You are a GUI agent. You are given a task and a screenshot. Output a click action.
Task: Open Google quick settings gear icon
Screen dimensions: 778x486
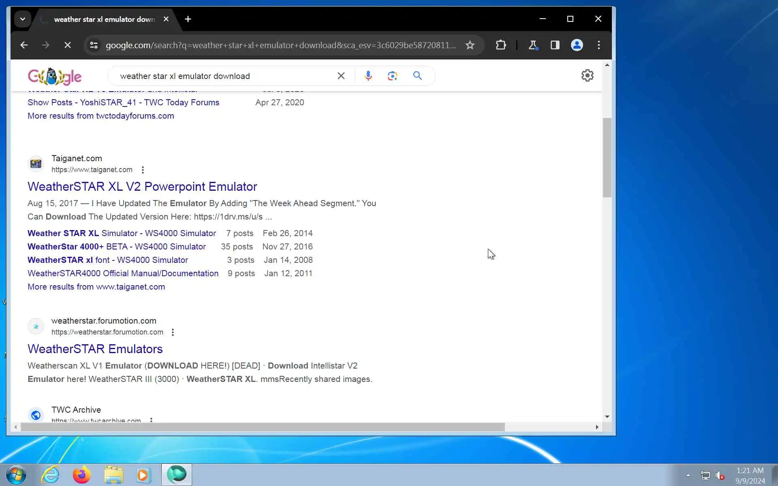587,75
